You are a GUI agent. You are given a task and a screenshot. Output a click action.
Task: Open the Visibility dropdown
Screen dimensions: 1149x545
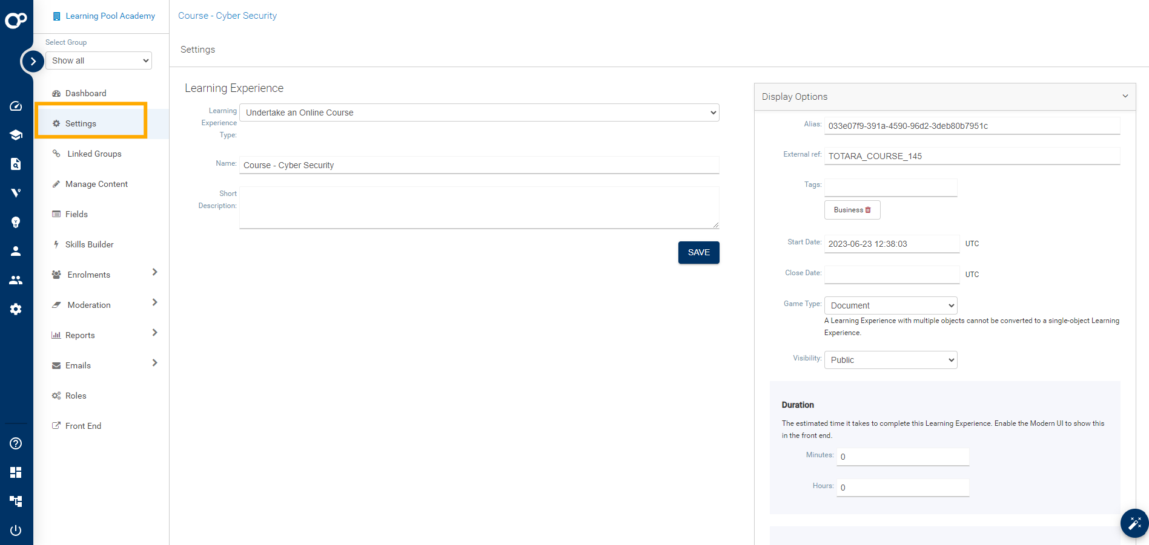click(x=890, y=360)
